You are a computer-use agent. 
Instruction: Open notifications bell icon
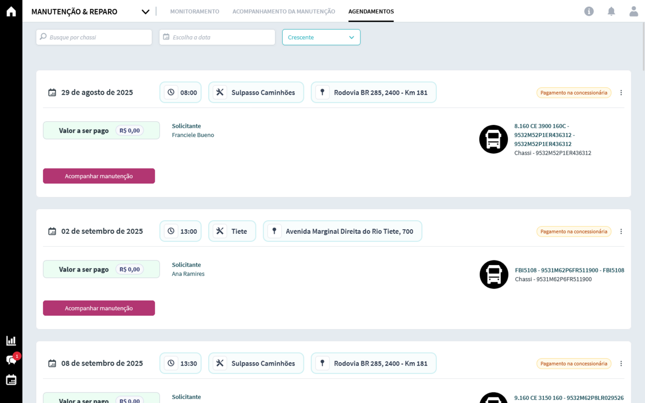[x=611, y=11]
